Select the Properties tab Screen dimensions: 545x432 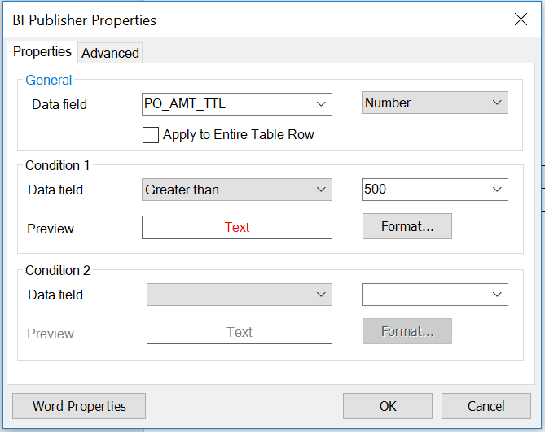(x=42, y=52)
